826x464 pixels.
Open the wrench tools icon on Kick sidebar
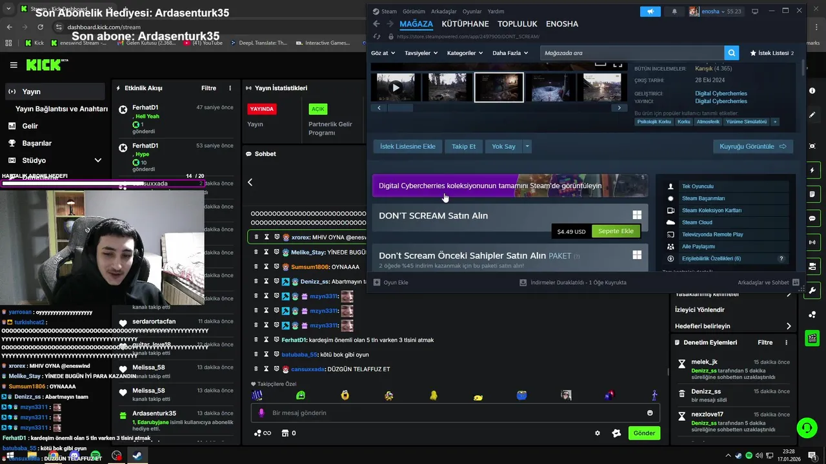(x=812, y=290)
